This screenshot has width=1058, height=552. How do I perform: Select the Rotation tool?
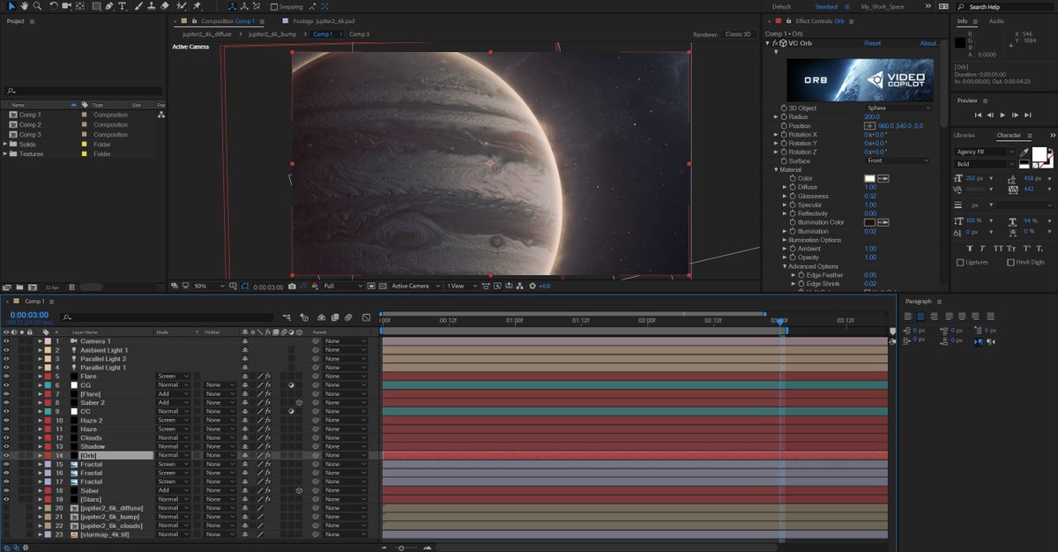54,6
